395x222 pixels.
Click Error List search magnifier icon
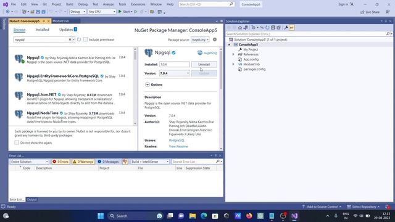pos(218,162)
